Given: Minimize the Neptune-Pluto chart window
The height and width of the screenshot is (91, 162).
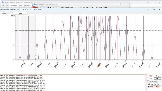Looking at the screenshot, I should (x=148, y=10).
